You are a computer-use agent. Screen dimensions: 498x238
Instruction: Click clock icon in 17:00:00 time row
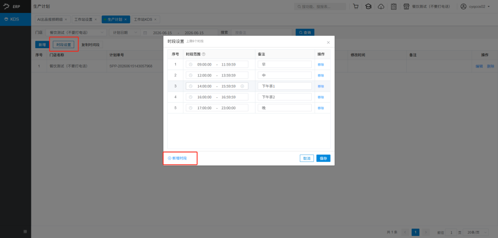(x=191, y=108)
